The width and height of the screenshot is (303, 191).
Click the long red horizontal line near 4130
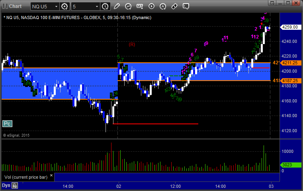coord(156,124)
